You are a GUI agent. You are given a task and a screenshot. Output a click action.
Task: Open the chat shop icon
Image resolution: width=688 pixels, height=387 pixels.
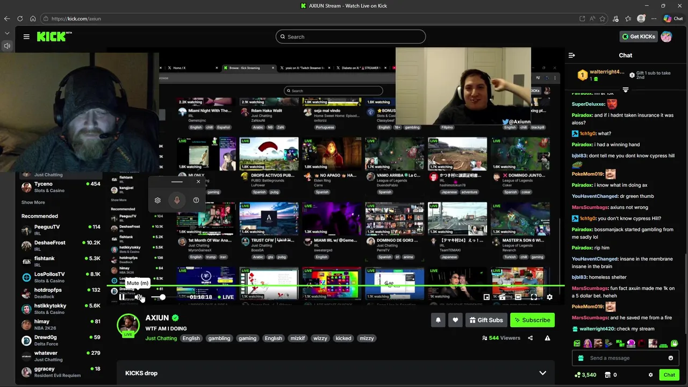pyautogui.click(x=608, y=375)
